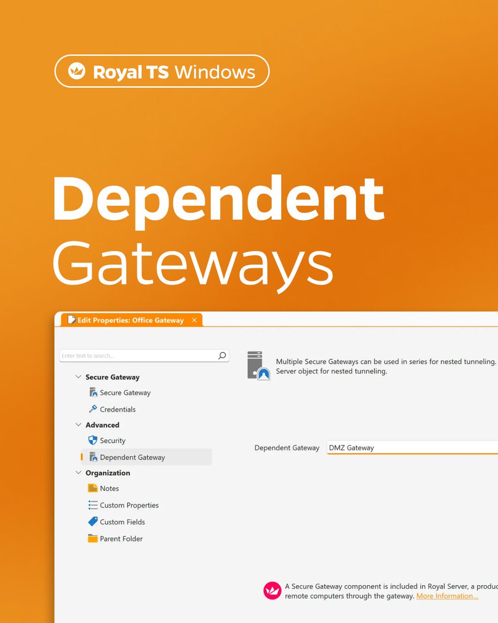Select the Dependent Gateway page
498x623 pixels.
tap(146, 457)
